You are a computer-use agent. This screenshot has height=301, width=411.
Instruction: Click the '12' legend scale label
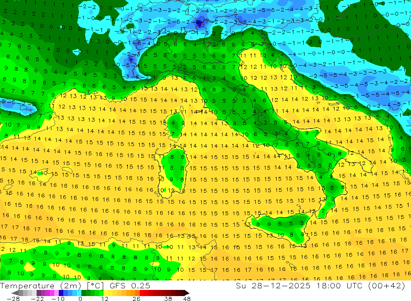104,299
